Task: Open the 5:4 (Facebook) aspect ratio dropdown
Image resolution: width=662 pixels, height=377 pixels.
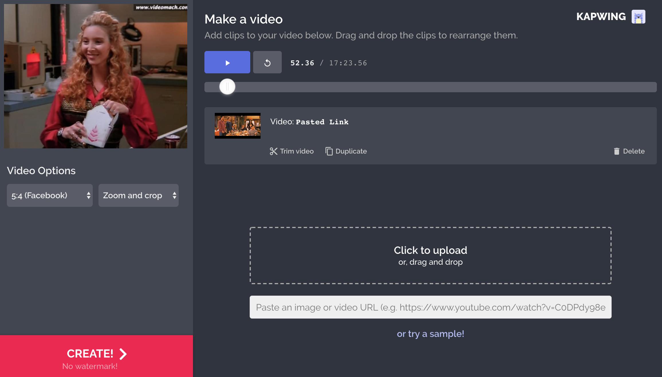Action: [x=50, y=195]
